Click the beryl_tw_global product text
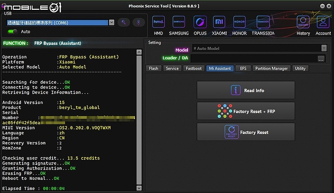Image resolution: width=334 pixels, height=193 pixels. click(x=80, y=108)
